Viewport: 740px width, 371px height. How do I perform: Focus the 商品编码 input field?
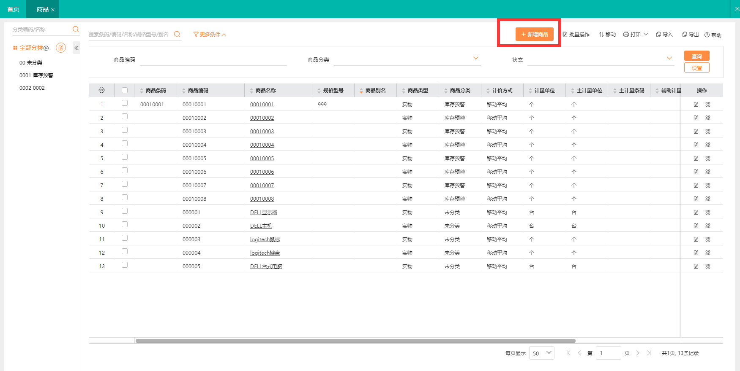coord(213,59)
